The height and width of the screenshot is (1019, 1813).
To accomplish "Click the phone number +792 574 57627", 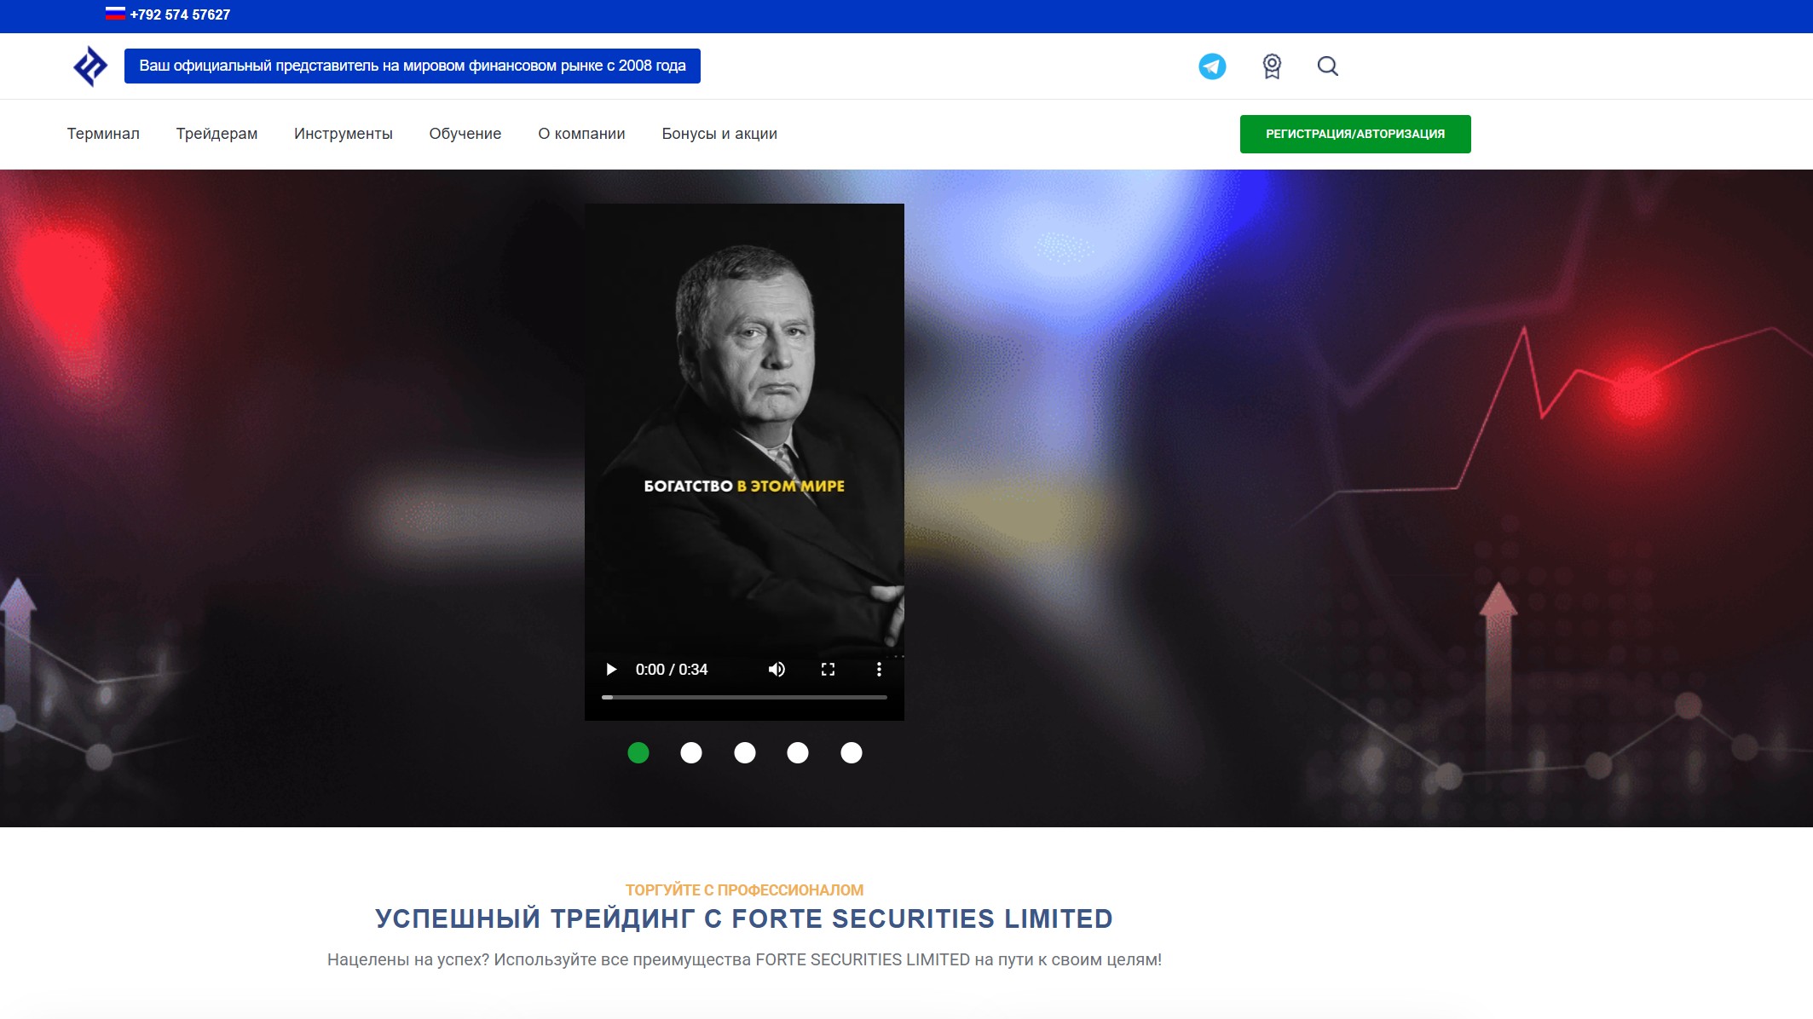I will [180, 14].
